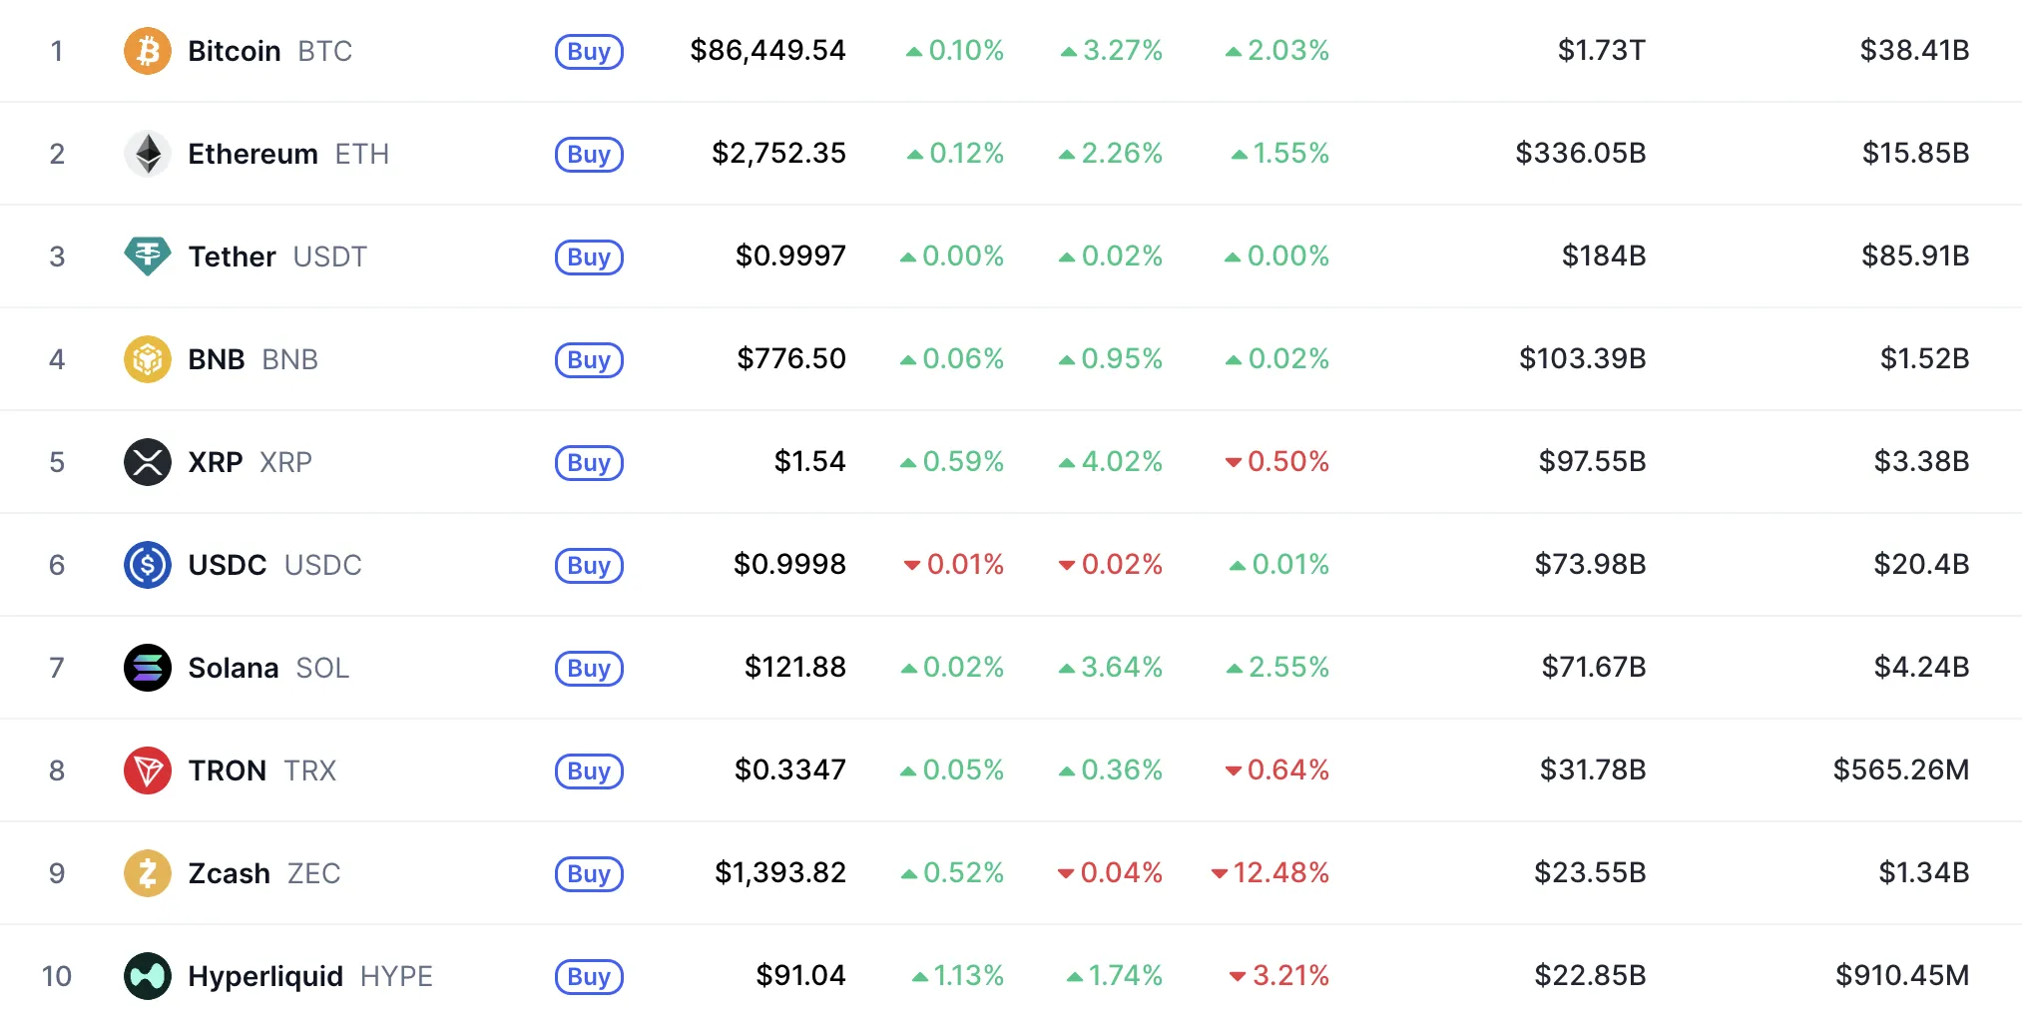This screenshot has height=1020, width=2022.
Task: Click the Solana logo icon
Action: [148, 668]
